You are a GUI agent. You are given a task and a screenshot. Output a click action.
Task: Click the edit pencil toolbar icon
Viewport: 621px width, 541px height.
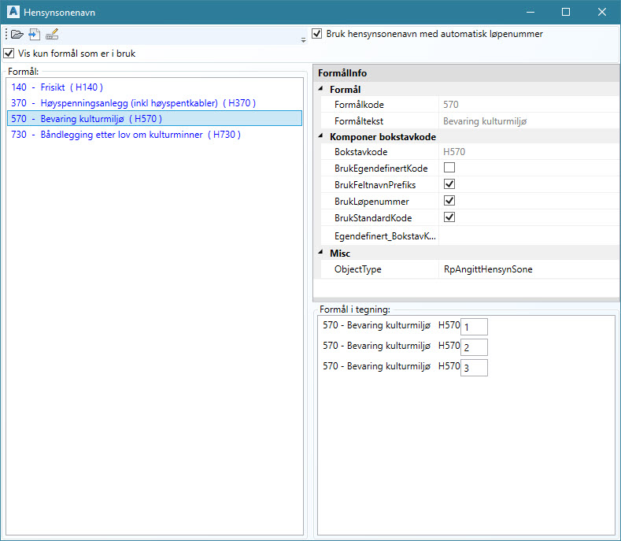52,34
